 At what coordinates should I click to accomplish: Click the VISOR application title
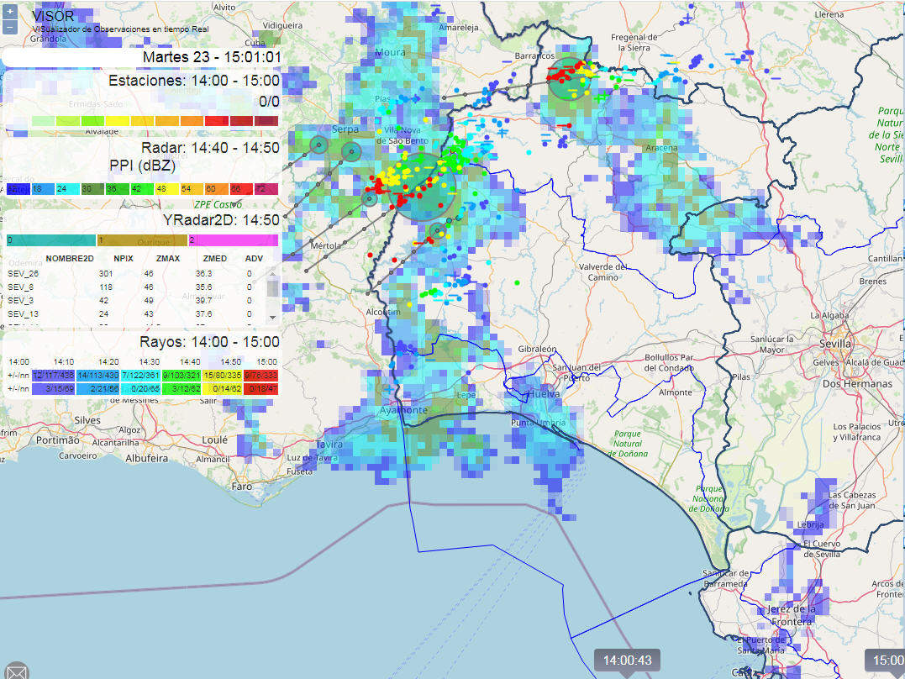click(53, 16)
